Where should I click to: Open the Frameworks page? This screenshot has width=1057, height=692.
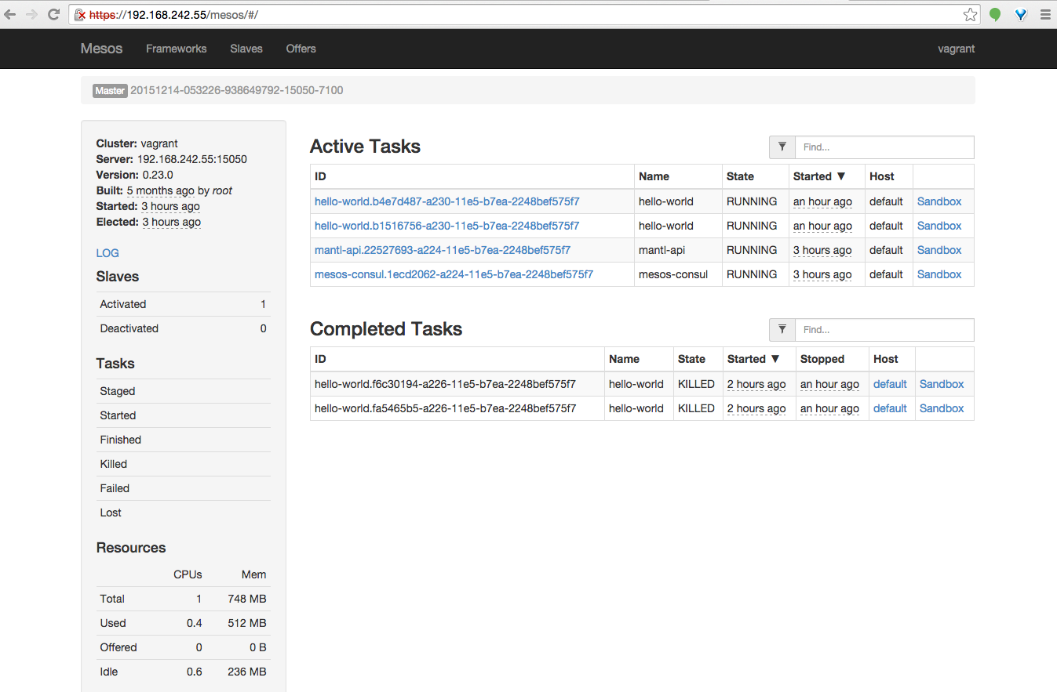[177, 49]
